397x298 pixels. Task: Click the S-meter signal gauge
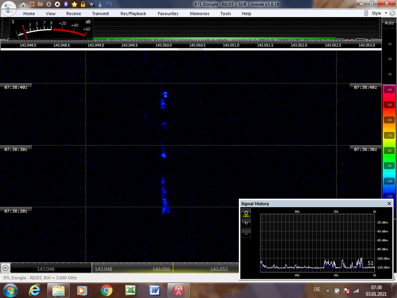pos(51,29)
